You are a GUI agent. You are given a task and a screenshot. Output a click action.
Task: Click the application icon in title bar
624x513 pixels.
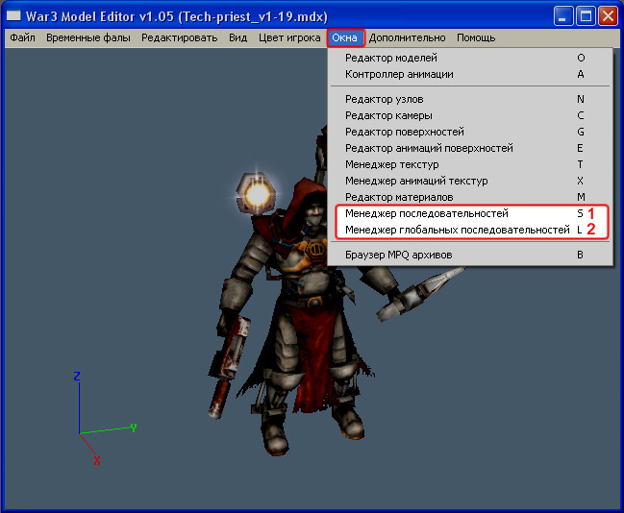tap(13, 16)
